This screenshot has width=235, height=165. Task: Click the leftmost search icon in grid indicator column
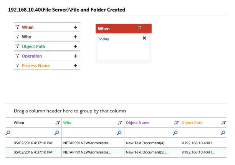[8, 133]
